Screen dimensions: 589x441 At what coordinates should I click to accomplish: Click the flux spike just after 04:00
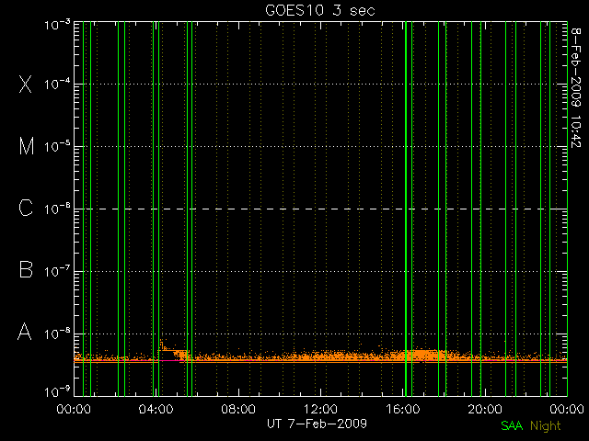(x=162, y=345)
